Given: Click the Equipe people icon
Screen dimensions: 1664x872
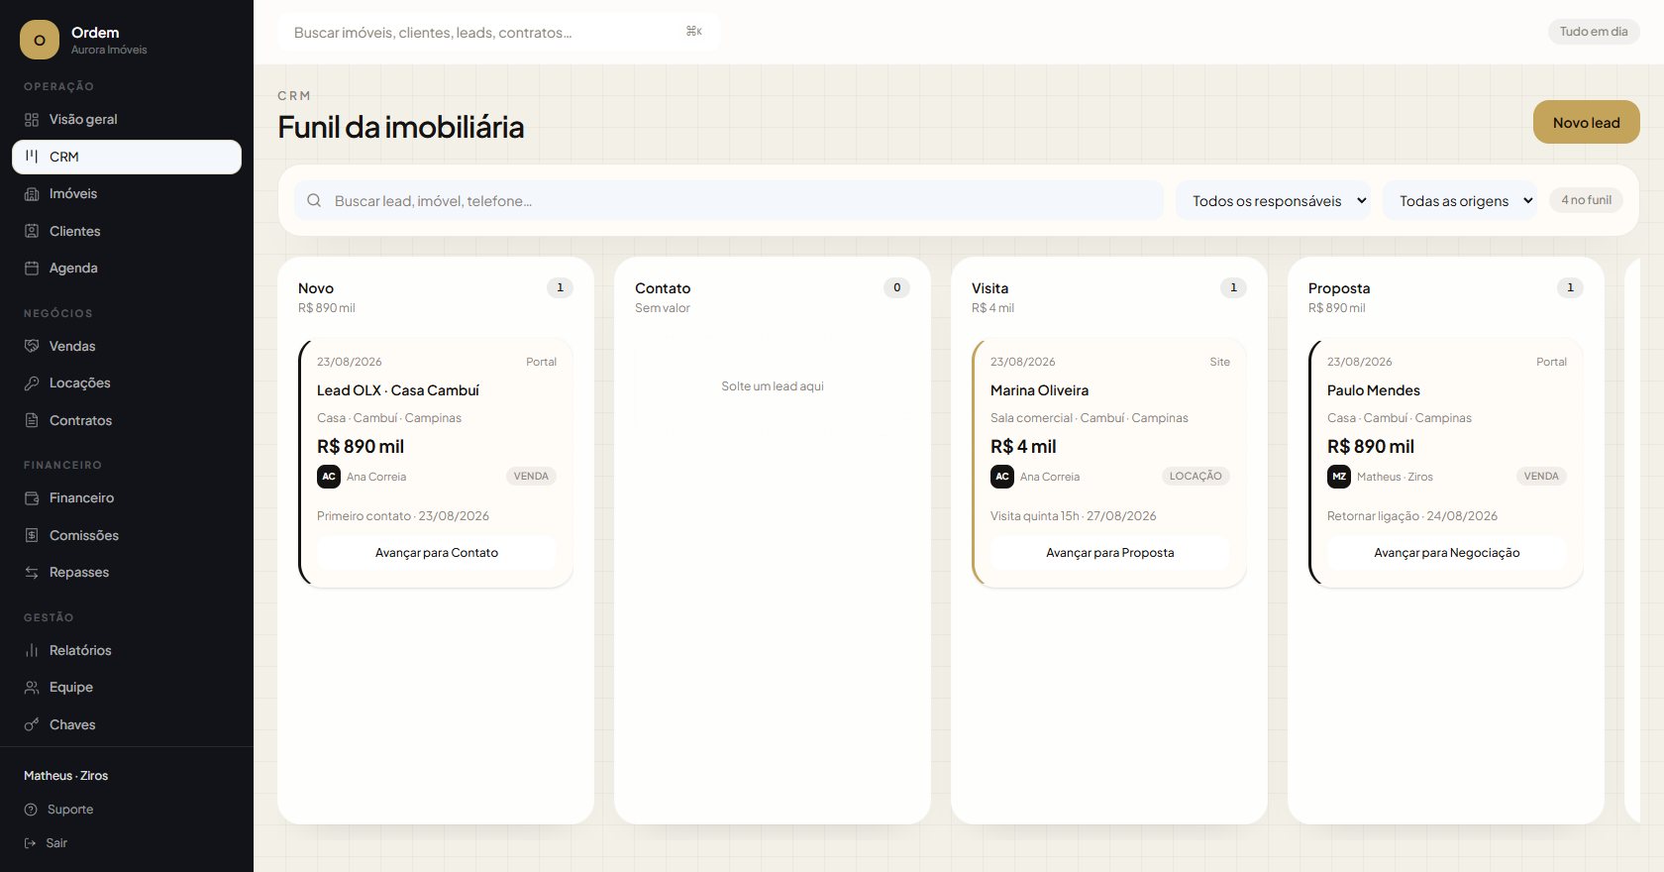Looking at the screenshot, I should (32, 688).
